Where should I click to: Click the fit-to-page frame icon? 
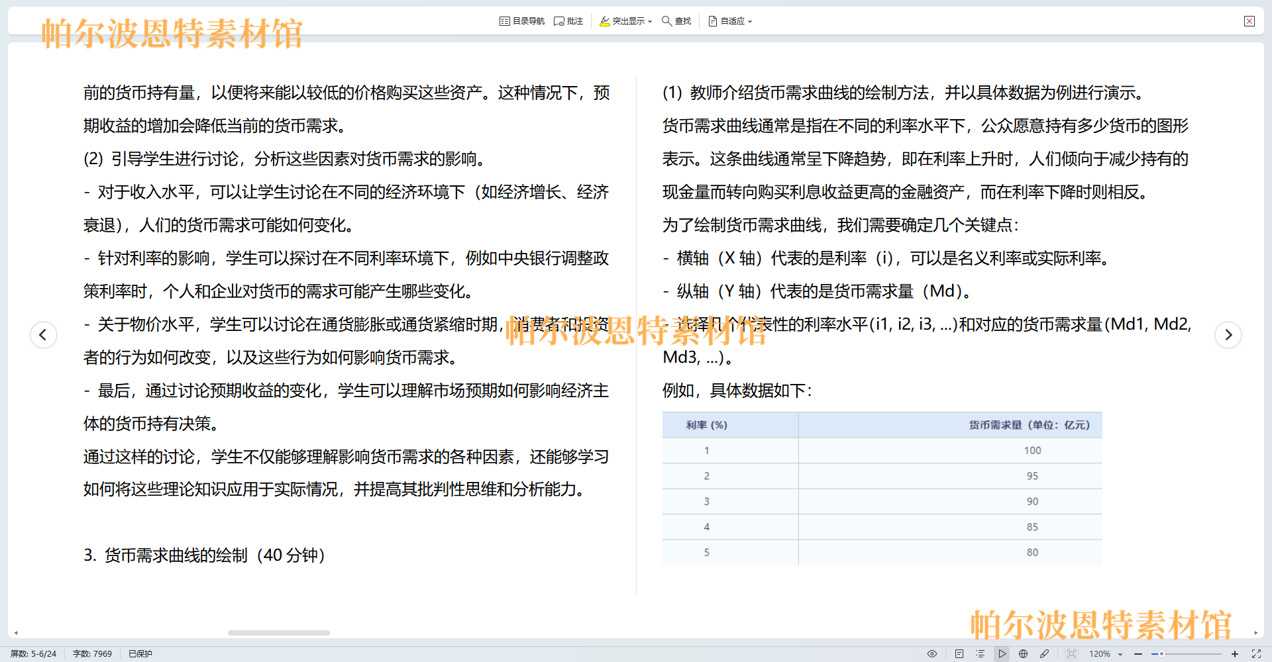tap(1071, 653)
